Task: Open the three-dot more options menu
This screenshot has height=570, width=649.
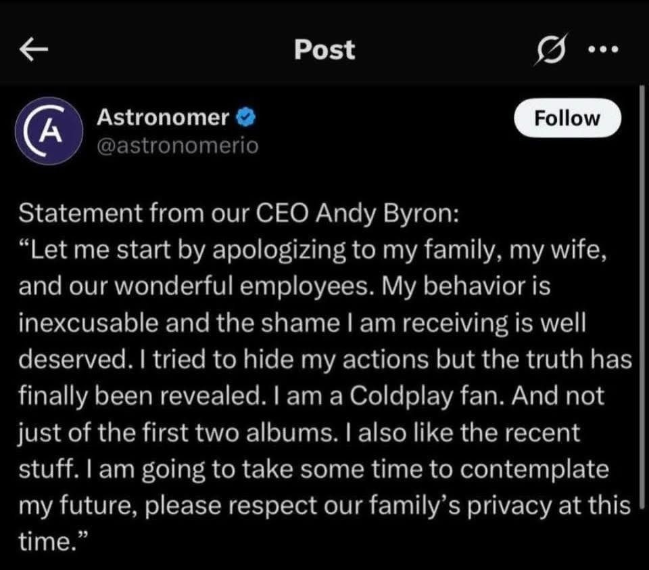Action: tap(604, 49)
